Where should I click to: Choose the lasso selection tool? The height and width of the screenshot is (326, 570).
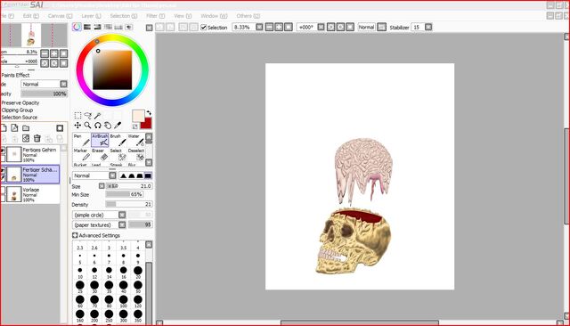pyautogui.click(x=87, y=116)
